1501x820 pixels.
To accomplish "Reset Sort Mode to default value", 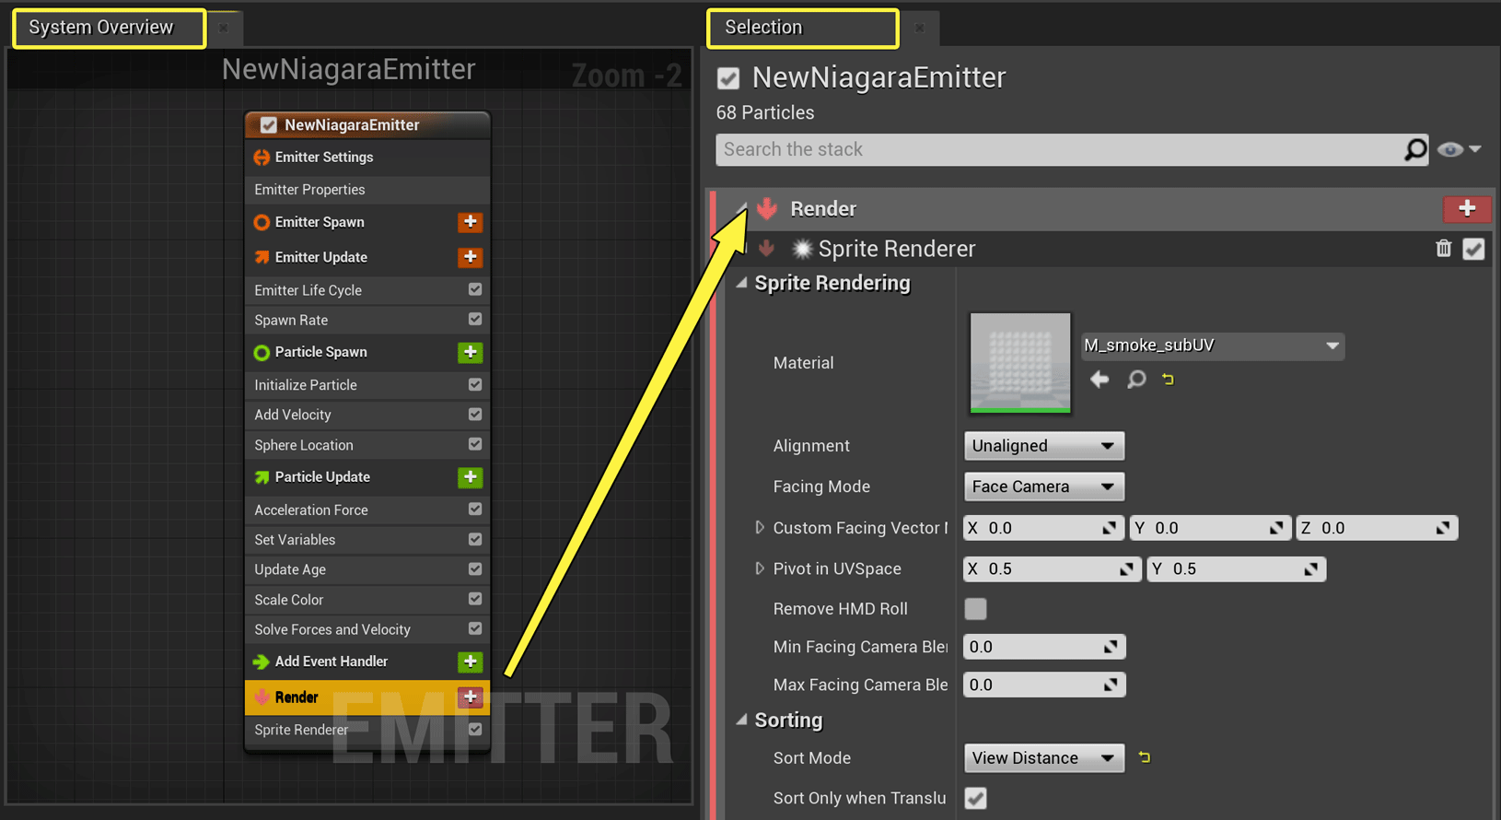I will [x=1144, y=757].
